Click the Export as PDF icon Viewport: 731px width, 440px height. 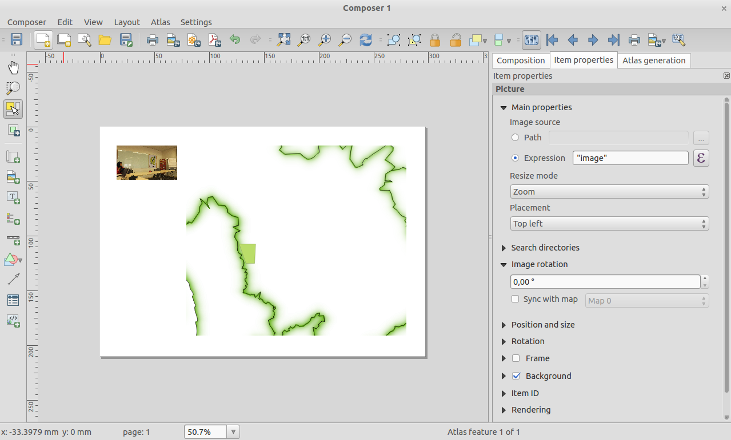click(214, 40)
